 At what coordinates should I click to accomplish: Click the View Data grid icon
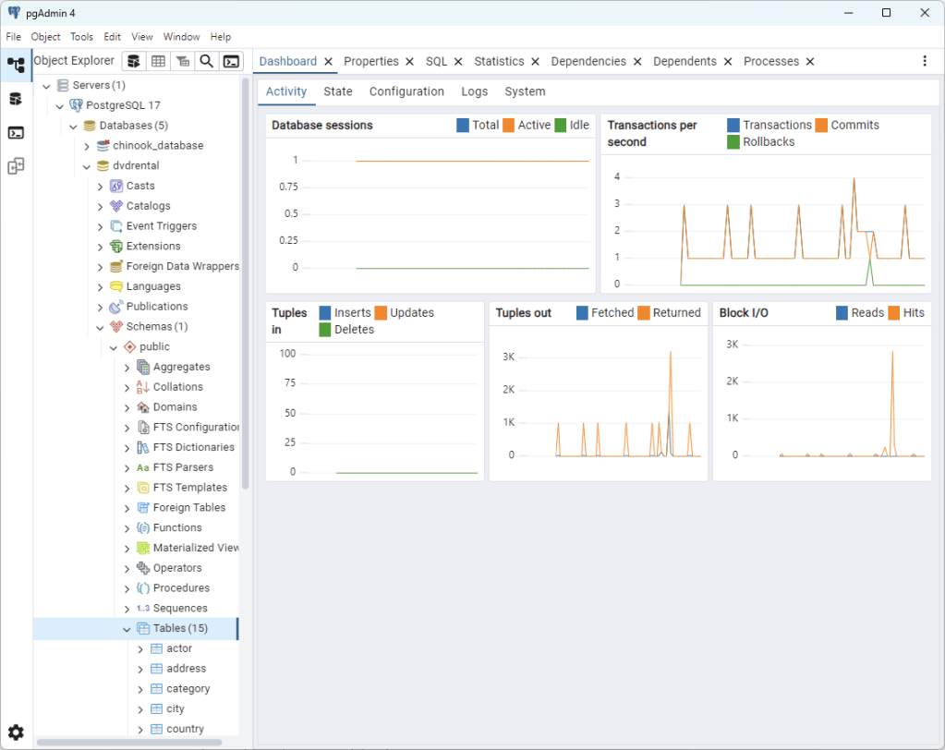point(158,61)
